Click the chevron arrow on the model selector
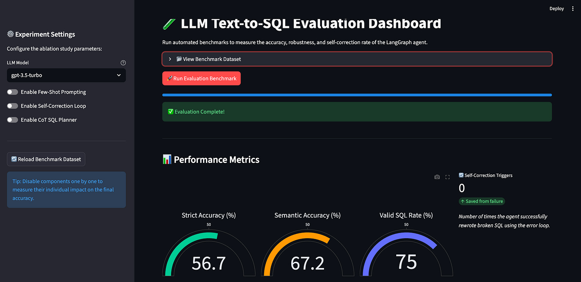Screen dimensions: 581x282 point(119,75)
